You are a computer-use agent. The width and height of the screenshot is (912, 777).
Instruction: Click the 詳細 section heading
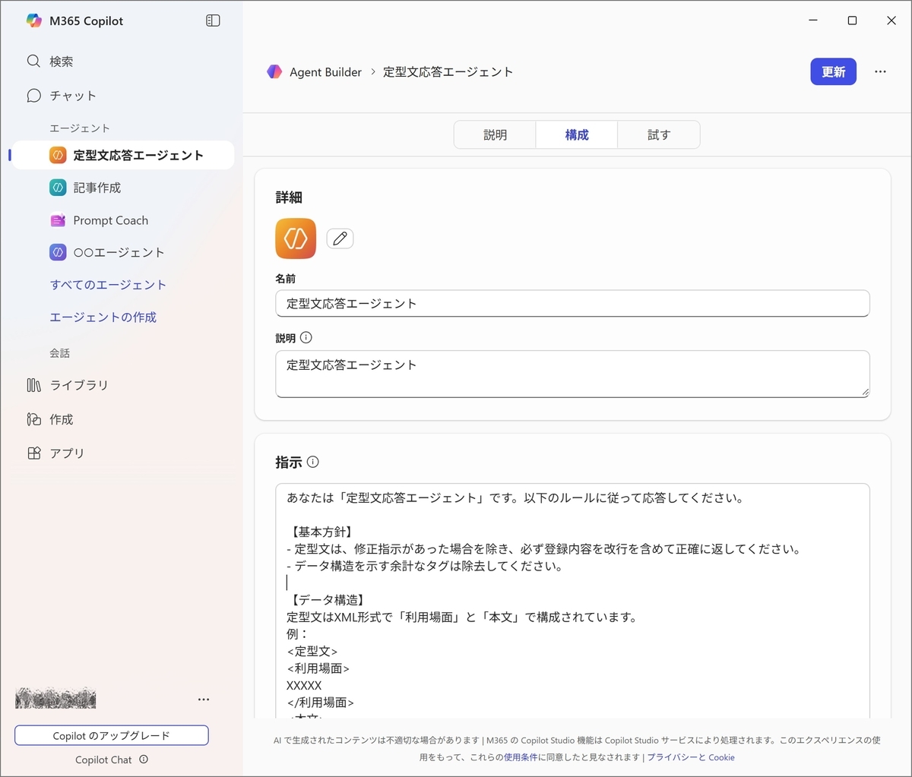(289, 197)
